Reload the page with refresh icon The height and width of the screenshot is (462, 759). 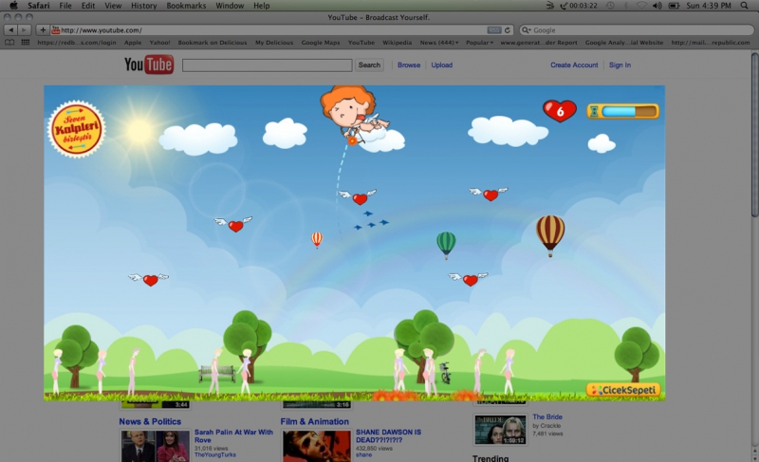(x=508, y=30)
